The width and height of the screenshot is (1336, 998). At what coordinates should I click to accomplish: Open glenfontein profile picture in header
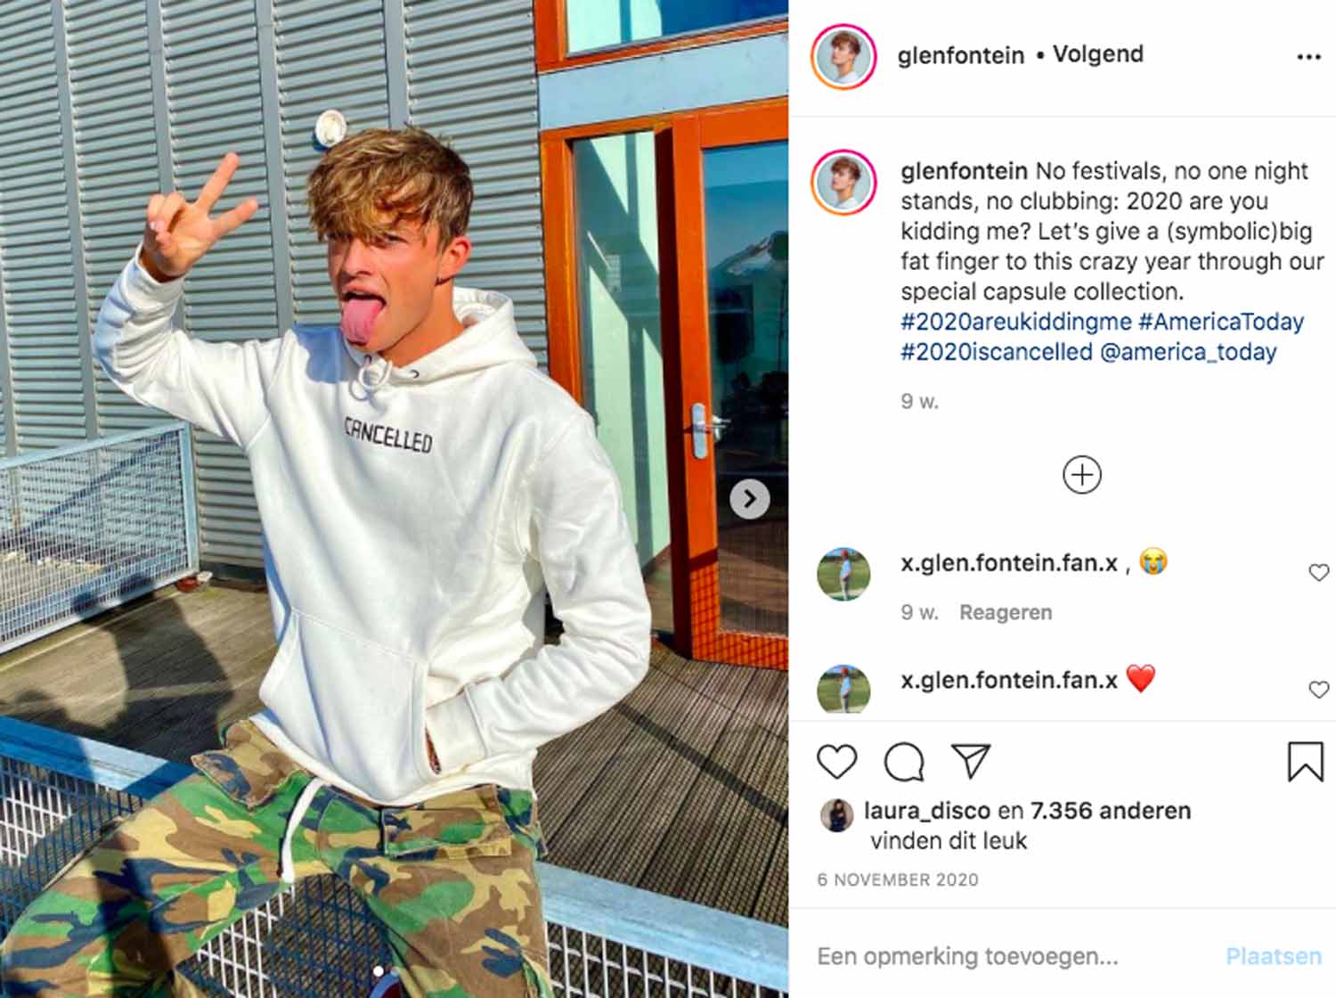(x=843, y=57)
